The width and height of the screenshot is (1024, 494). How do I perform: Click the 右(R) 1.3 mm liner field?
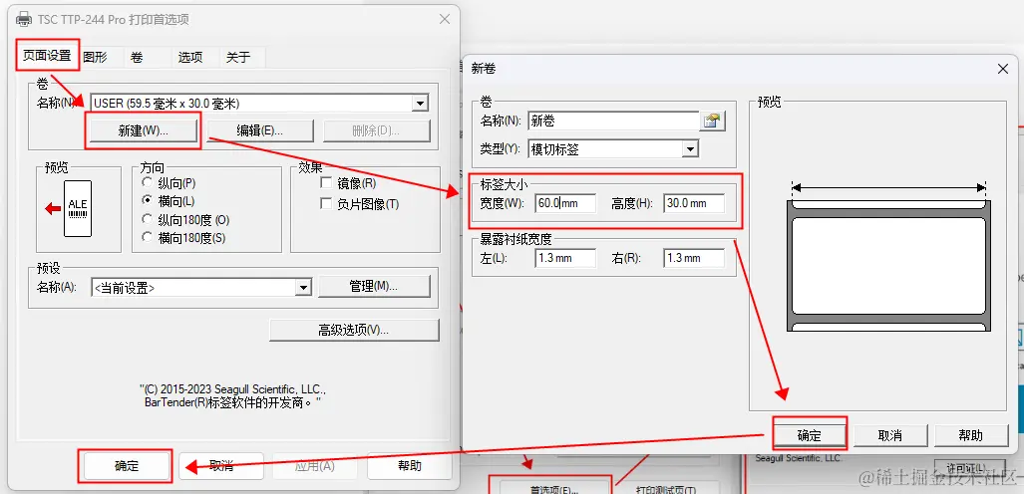(x=694, y=258)
